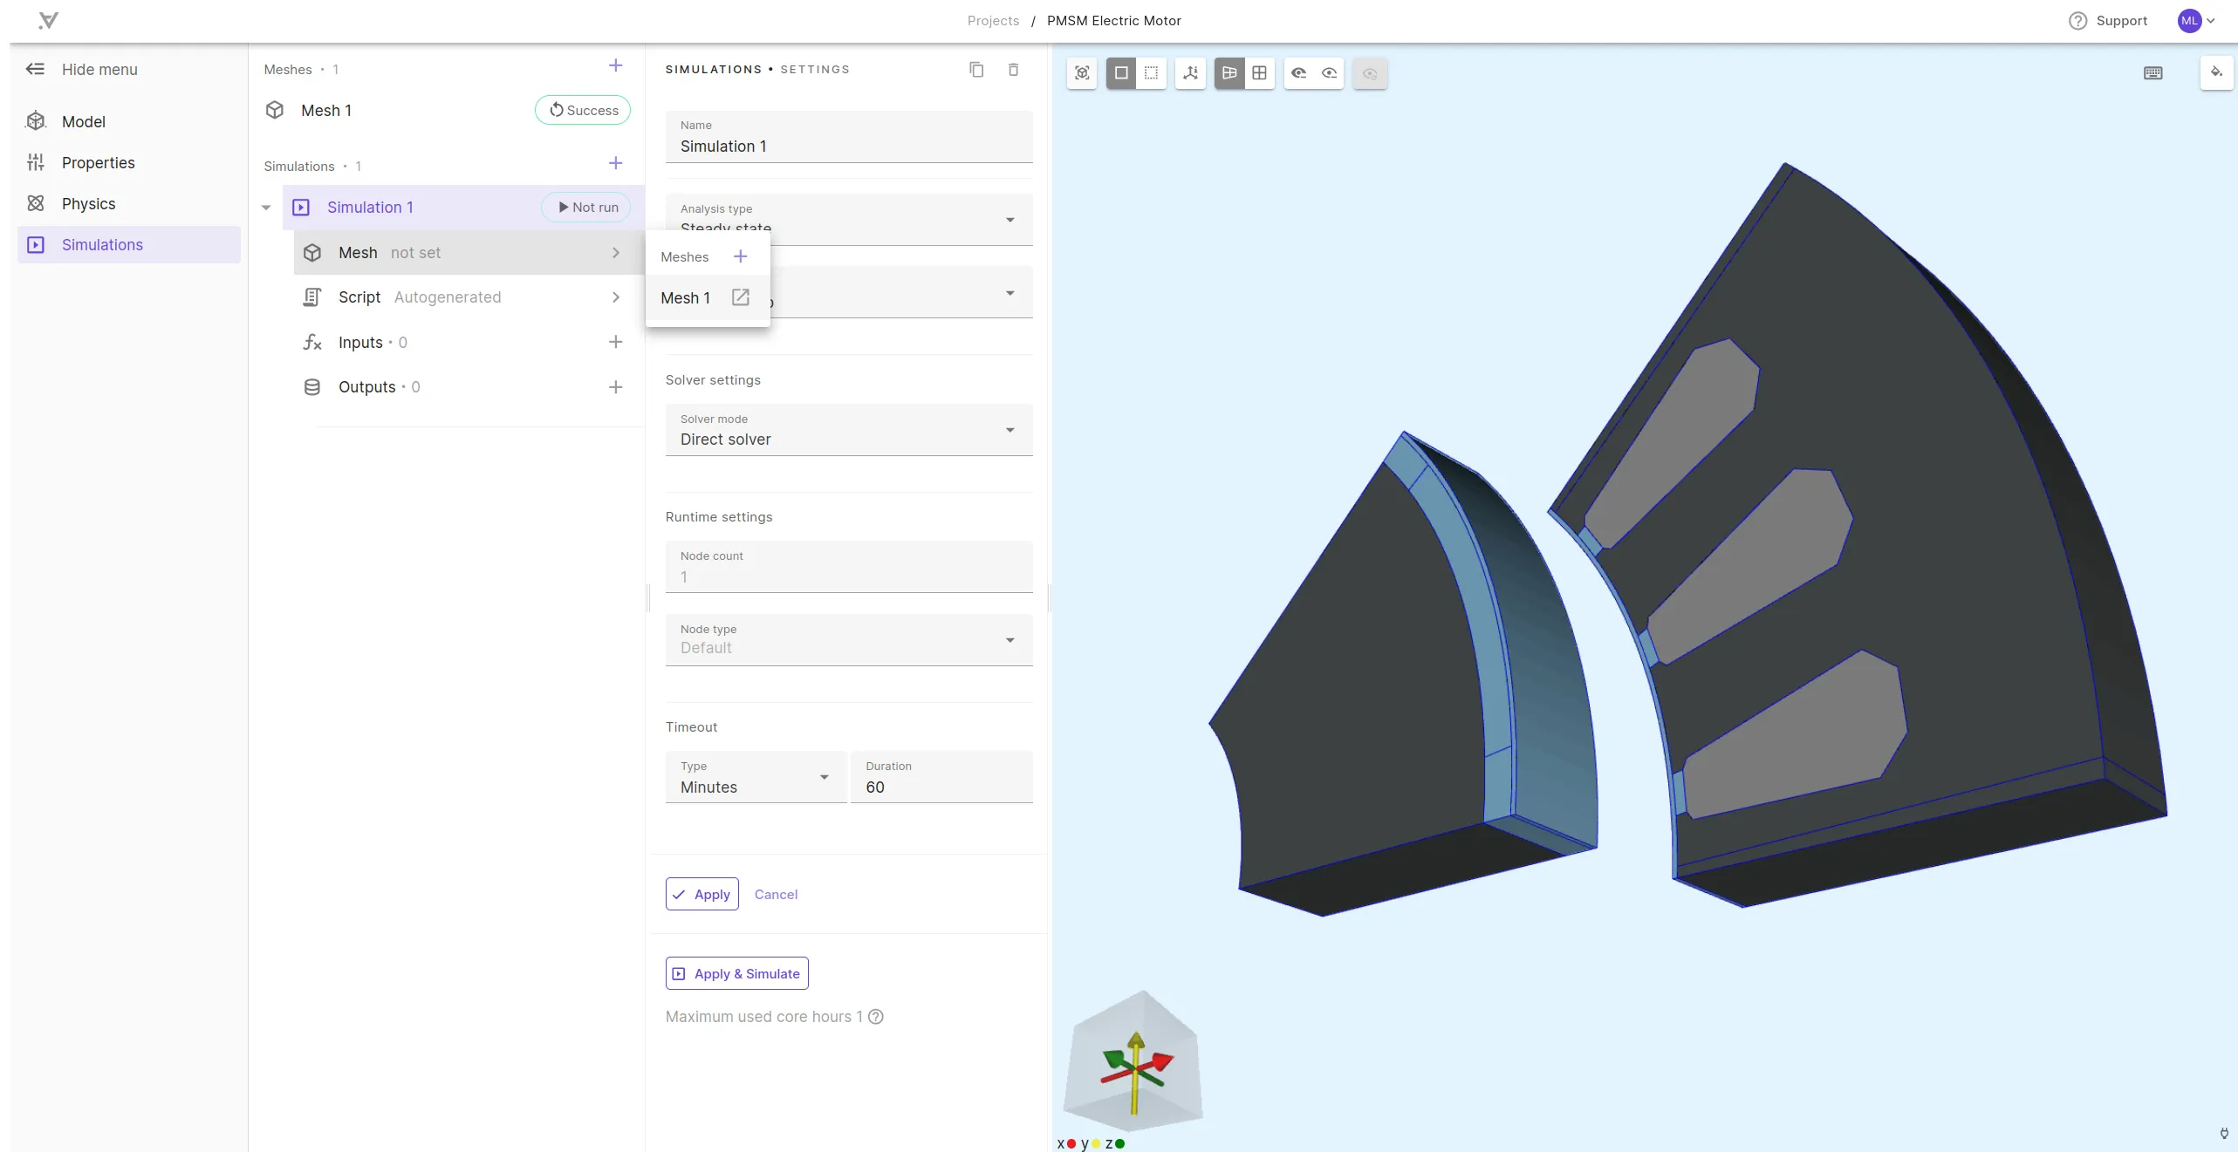The width and height of the screenshot is (2238, 1152).
Task: Add a new input with Inputs plus
Action: 615,342
